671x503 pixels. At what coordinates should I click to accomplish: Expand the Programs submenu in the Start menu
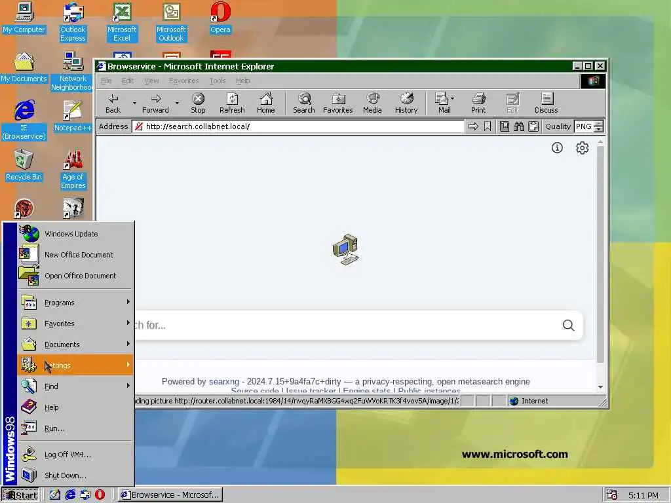75,303
